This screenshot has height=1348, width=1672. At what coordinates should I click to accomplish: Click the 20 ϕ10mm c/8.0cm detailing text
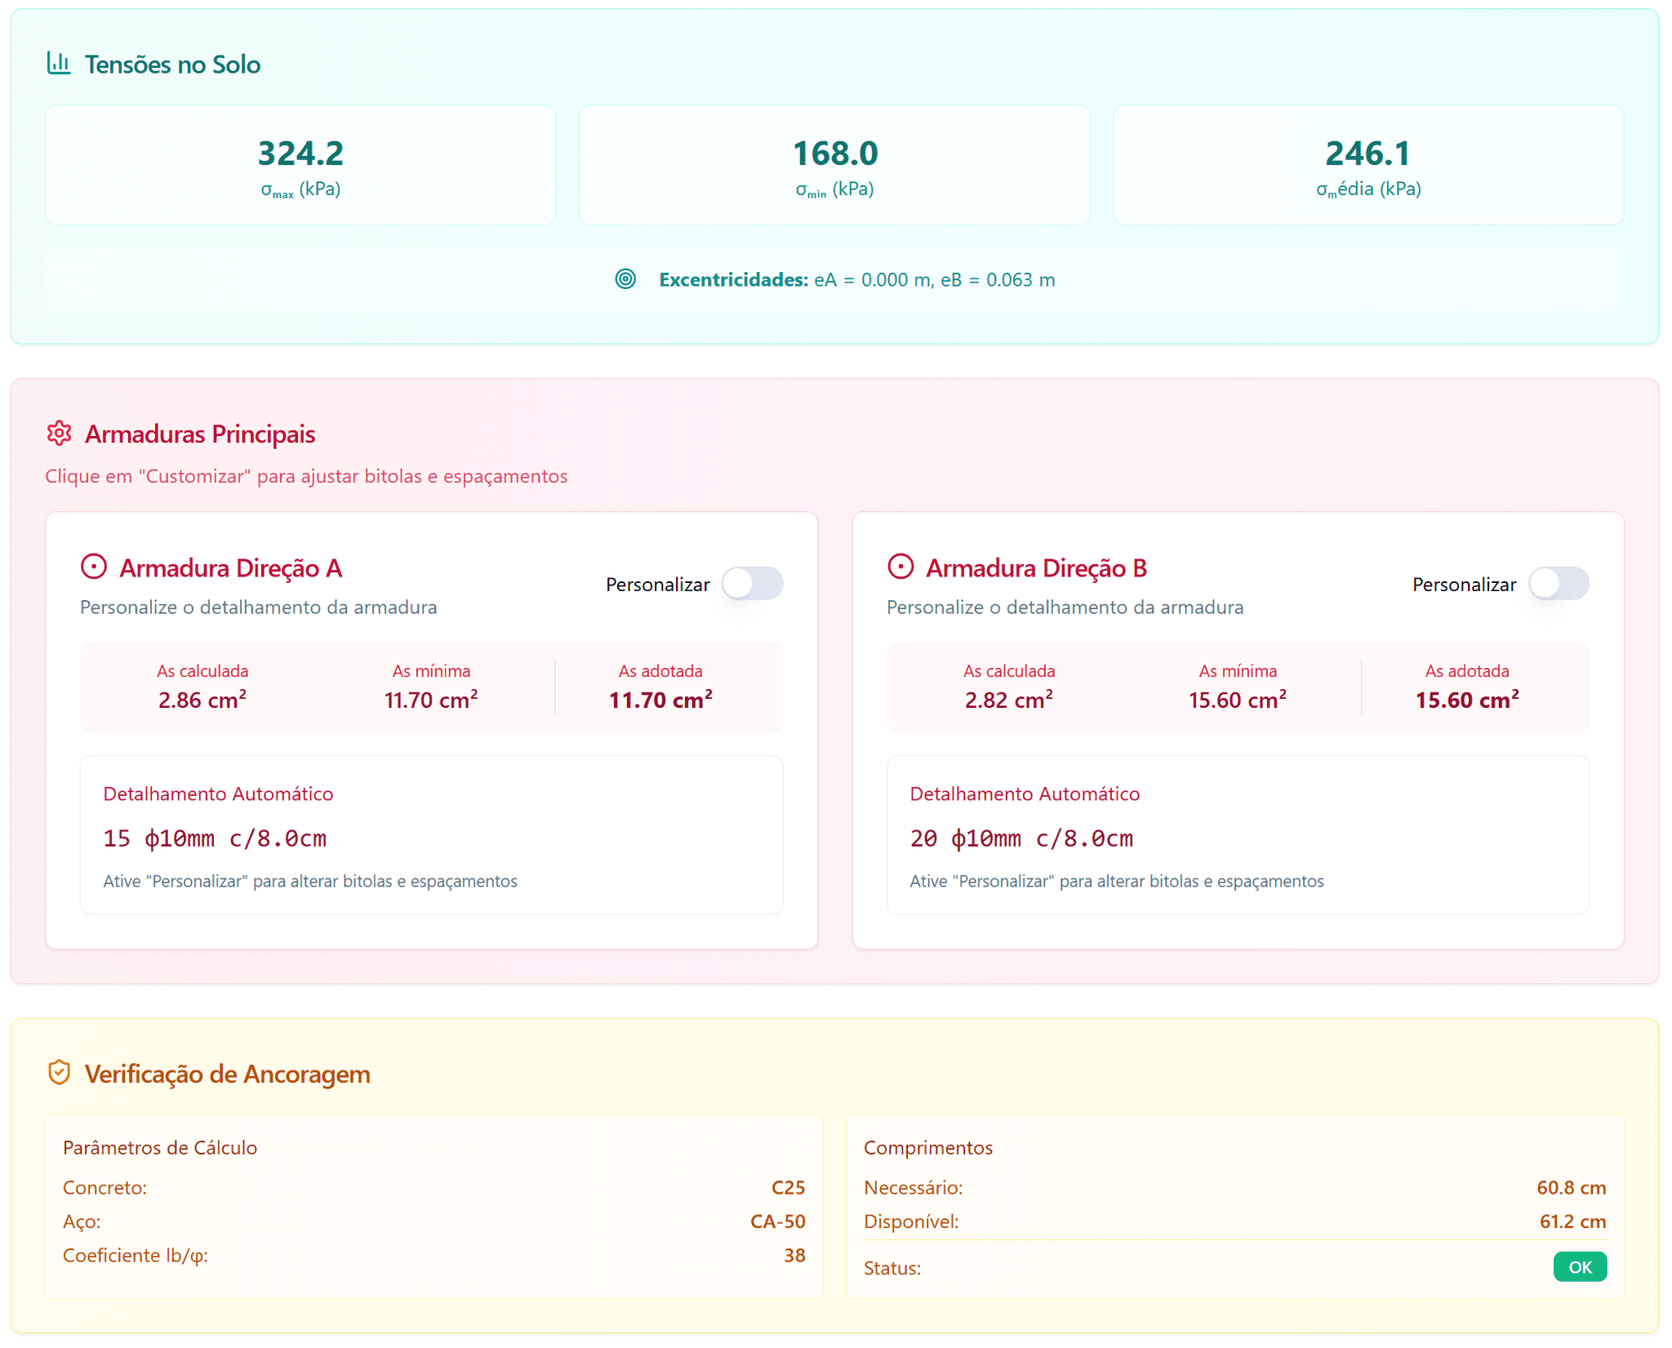pyautogui.click(x=1021, y=839)
